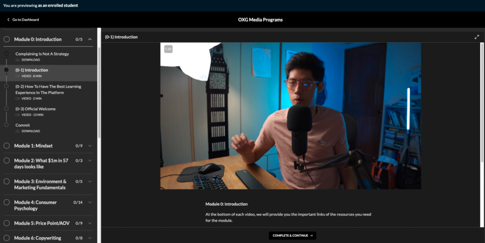Click the fullscreen expand icon

(x=476, y=37)
